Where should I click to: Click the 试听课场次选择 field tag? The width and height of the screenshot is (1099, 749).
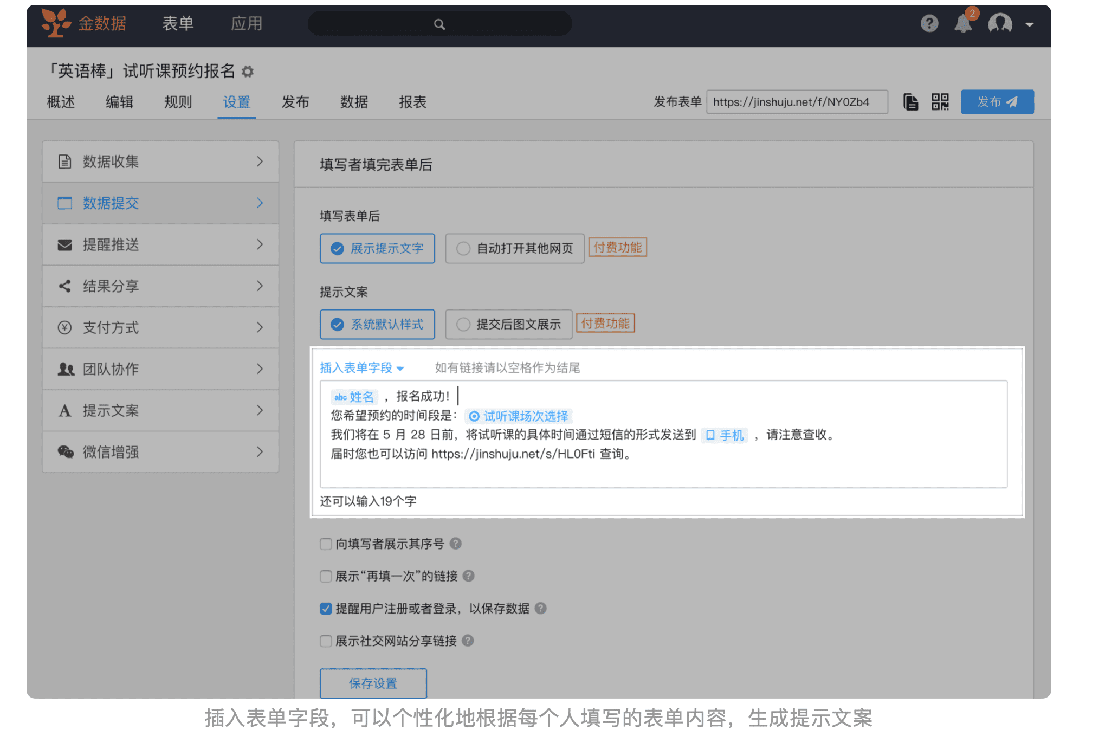[x=519, y=416]
